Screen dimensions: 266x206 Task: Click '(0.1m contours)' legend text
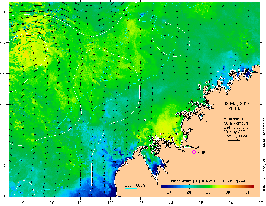237,123
